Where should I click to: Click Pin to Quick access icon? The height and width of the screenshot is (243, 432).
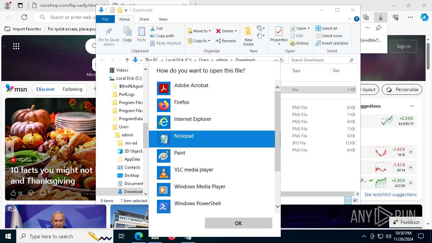[x=109, y=36]
